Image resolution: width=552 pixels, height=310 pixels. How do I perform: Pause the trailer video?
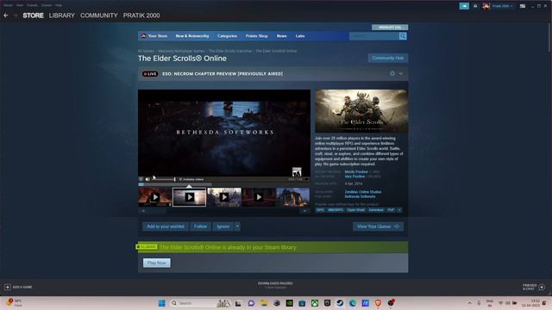click(141, 179)
